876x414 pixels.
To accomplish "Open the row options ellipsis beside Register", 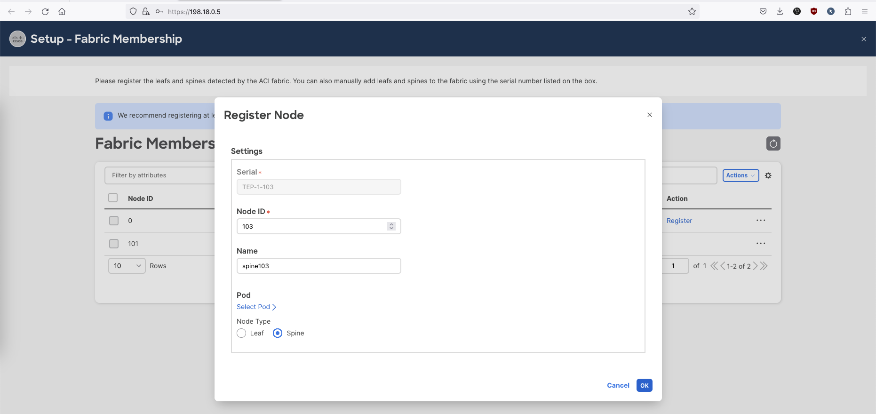I will coord(761,220).
